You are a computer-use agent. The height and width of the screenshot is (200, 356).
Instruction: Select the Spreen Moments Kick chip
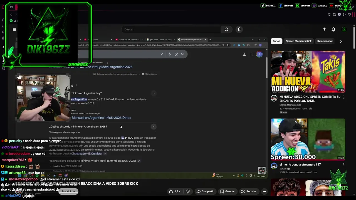(x=299, y=41)
